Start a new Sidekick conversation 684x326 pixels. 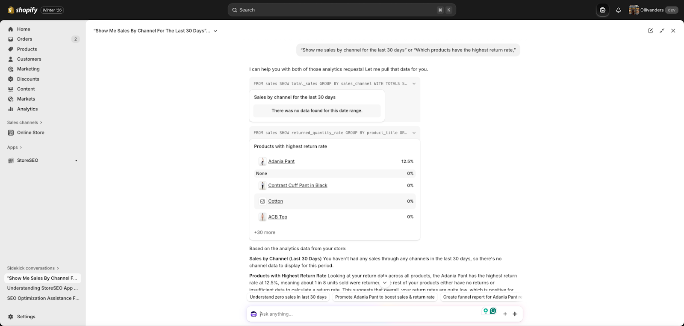click(650, 31)
